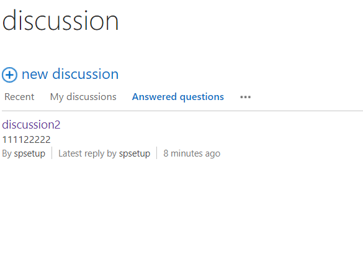Click the "Latest reply by" label
Image resolution: width=363 pixels, height=269 pixels.
tap(87, 153)
